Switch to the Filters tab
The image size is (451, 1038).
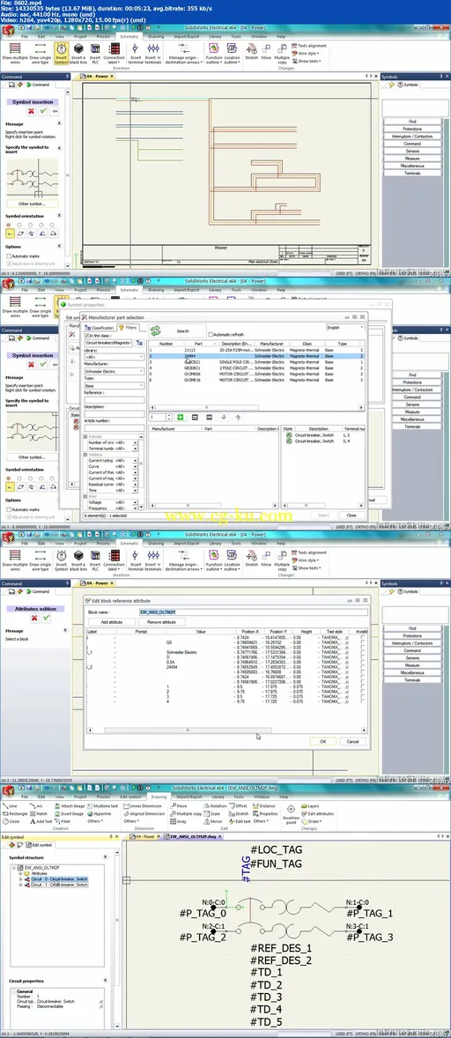point(128,328)
